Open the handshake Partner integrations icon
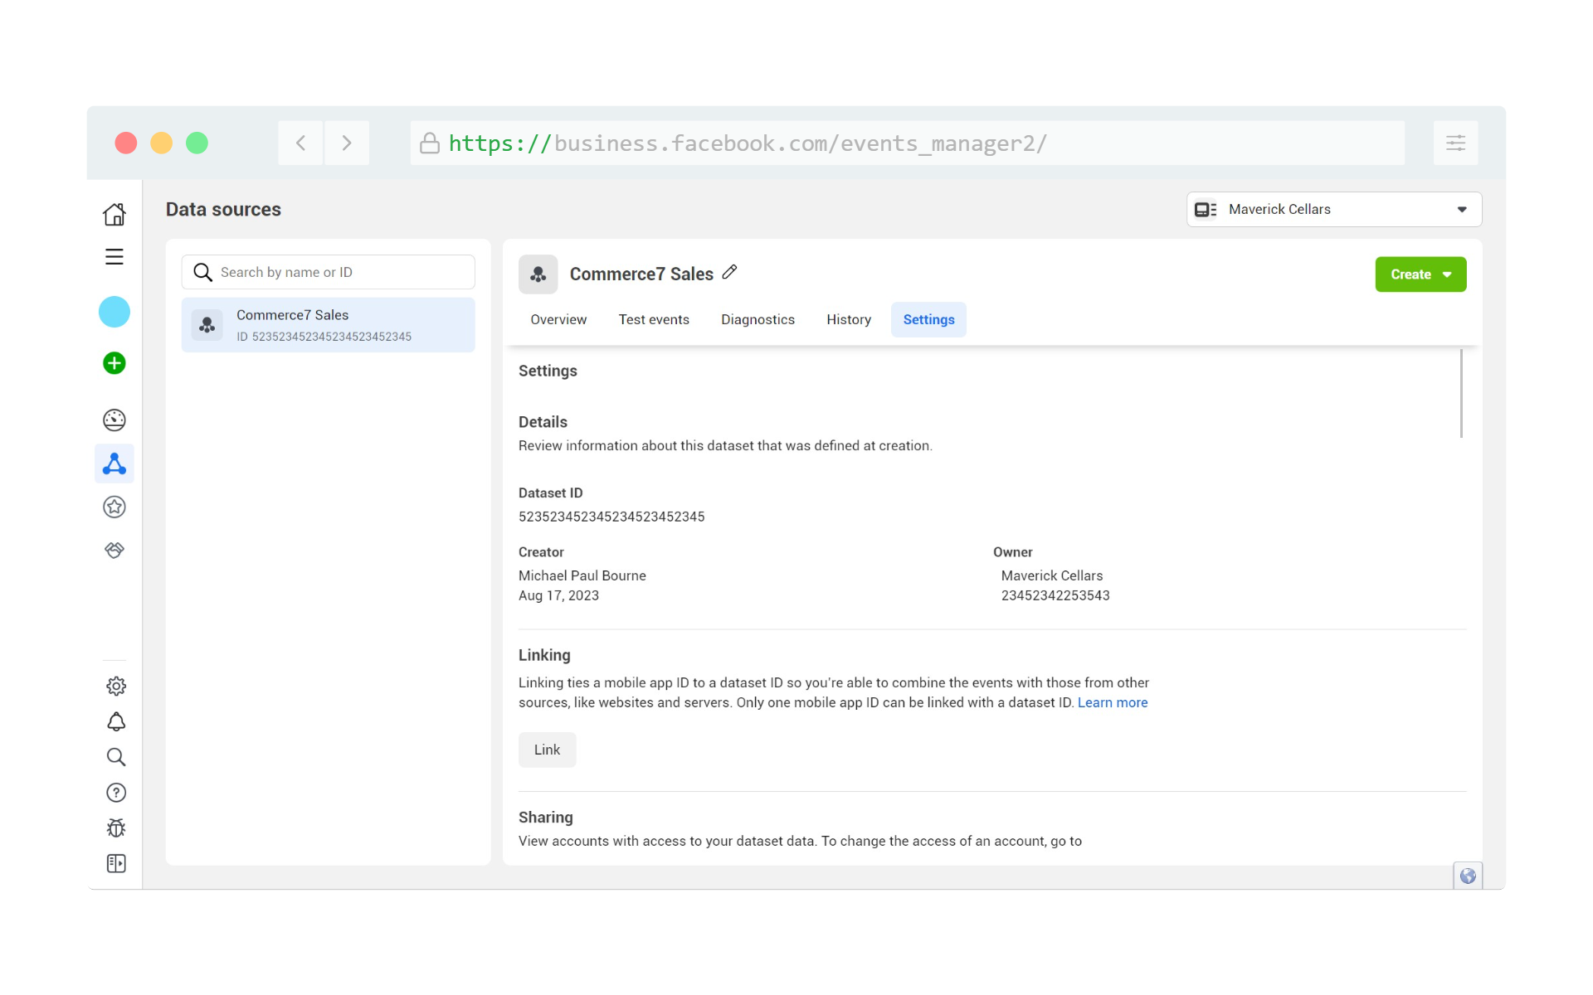This screenshot has height=995, width=1593. pyautogui.click(x=114, y=550)
